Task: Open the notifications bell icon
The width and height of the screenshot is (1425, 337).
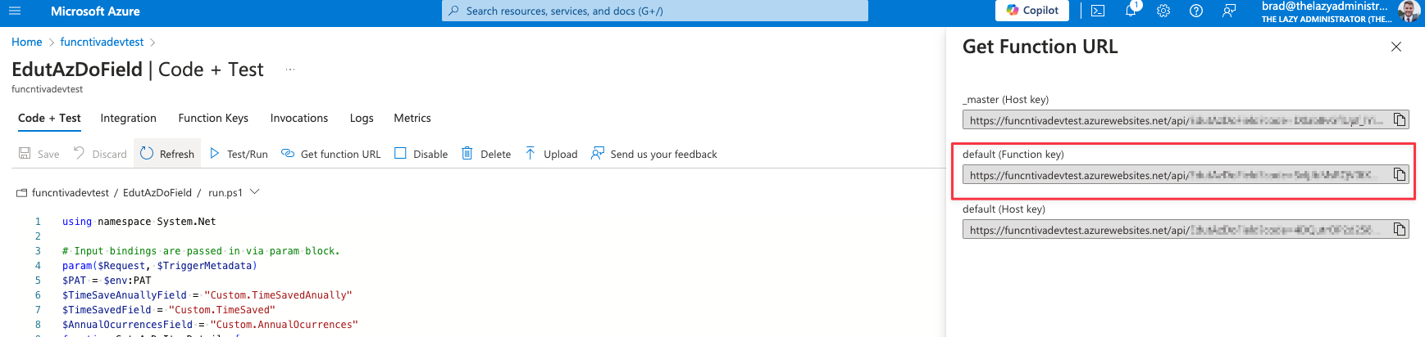Action: (x=1131, y=11)
